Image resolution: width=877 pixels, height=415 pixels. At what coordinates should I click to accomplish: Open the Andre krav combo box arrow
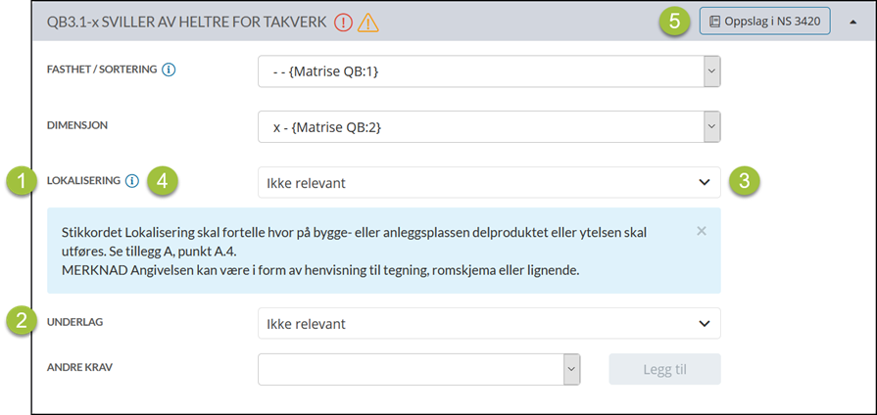click(x=571, y=369)
